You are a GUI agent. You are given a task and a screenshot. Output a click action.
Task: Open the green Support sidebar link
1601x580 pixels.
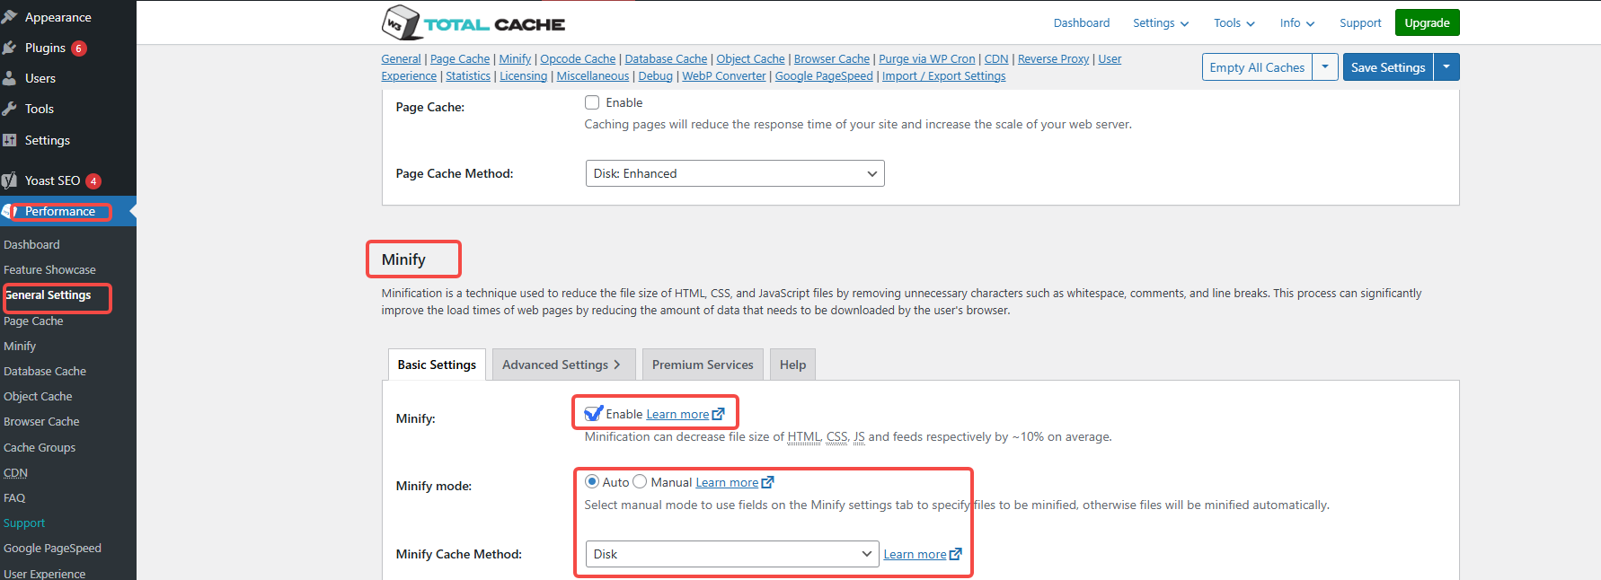pos(24,523)
